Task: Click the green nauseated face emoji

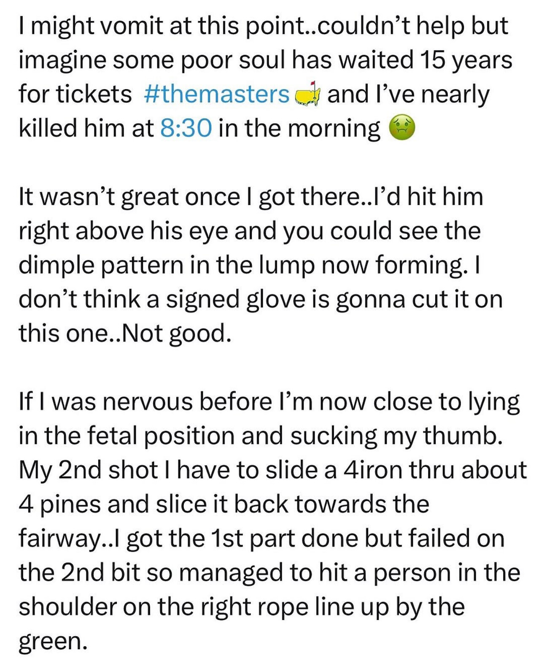Action: pos(401,128)
